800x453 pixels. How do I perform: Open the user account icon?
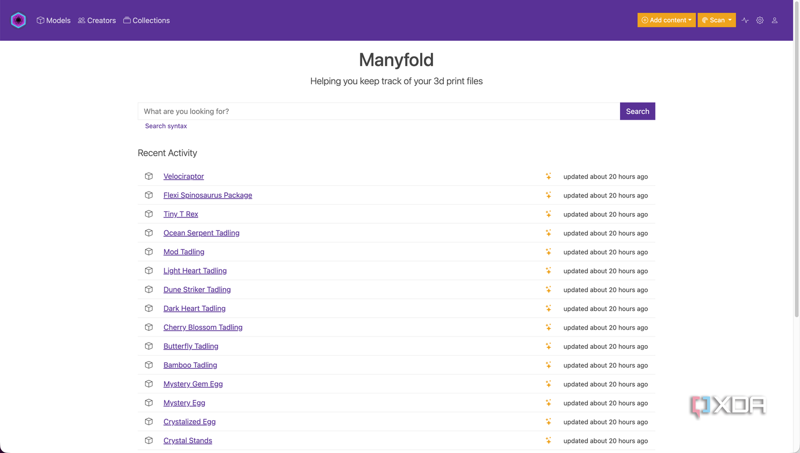(775, 20)
